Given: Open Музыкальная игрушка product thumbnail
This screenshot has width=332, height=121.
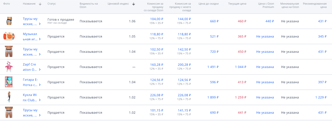Looking at the screenshot, I should (x=9, y=36).
